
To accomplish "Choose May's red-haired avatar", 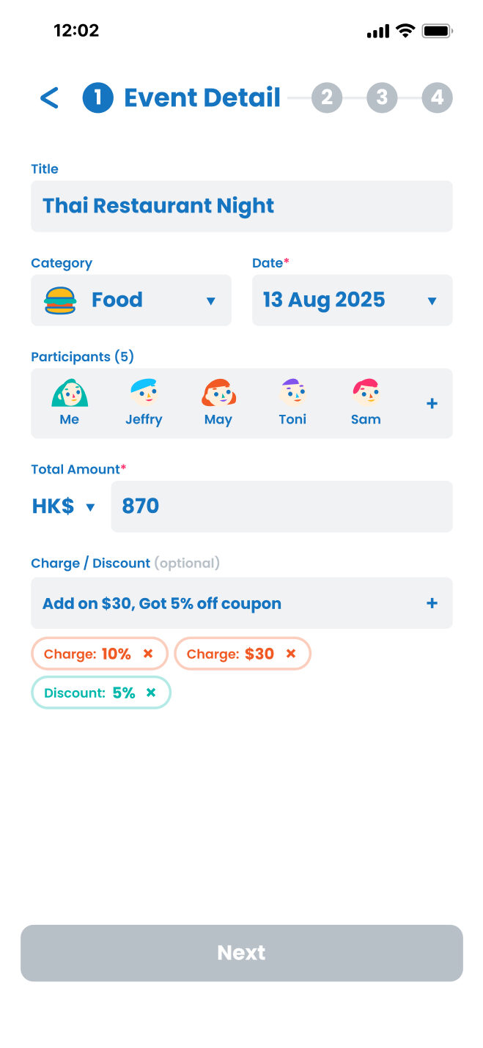I will [x=218, y=394].
